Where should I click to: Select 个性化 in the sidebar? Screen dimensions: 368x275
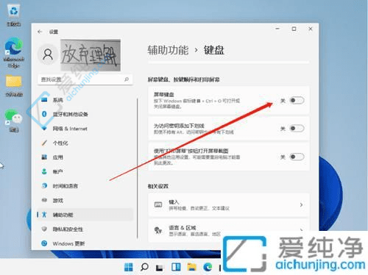(85, 143)
